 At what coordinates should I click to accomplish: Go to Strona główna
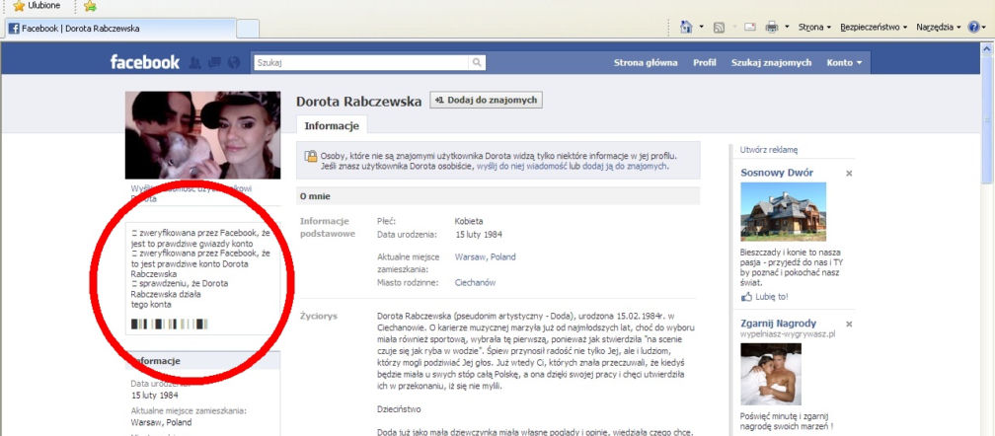click(x=646, y=63)
